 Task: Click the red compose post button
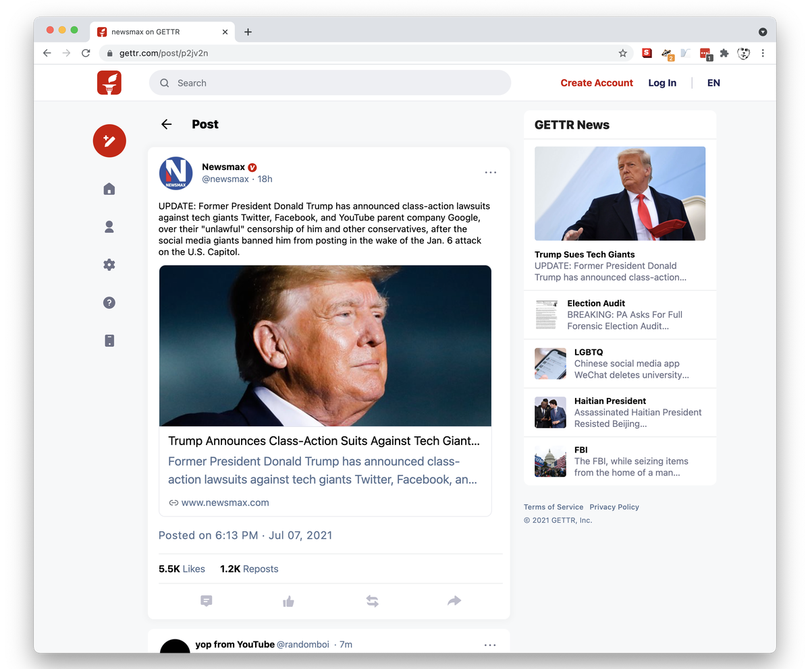pyautogui.click(x=109, y=141)
